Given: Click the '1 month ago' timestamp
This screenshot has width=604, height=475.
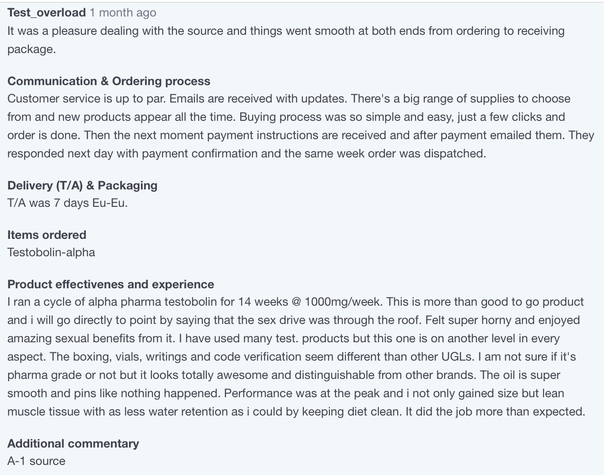Looking at the screenshot, I should pos(123,13).
